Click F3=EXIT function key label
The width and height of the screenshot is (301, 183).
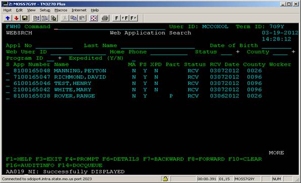(x=49, y=159)
